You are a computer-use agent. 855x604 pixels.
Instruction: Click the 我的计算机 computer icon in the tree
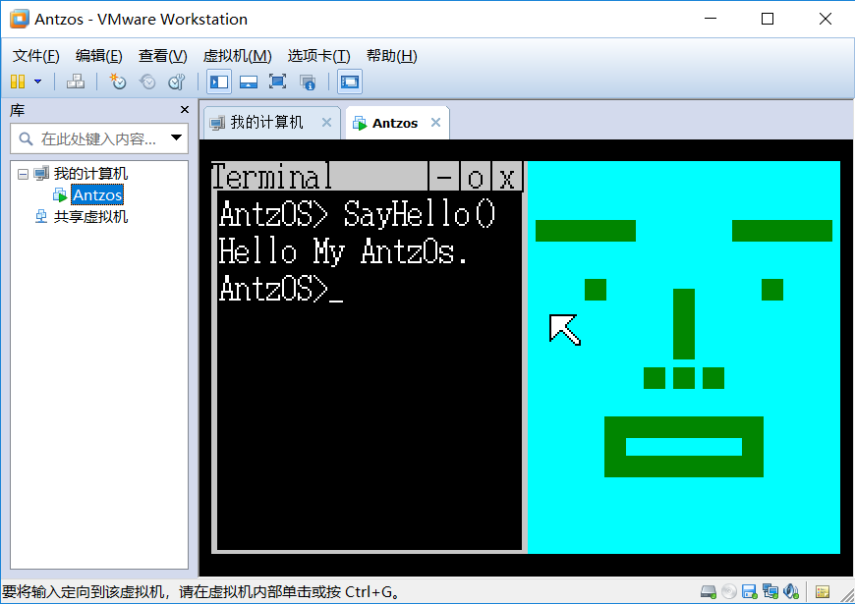click(x=41, y=174)
